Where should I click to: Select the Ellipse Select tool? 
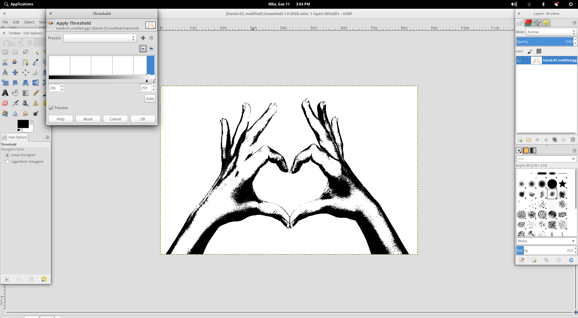click(x=15, y=52)
